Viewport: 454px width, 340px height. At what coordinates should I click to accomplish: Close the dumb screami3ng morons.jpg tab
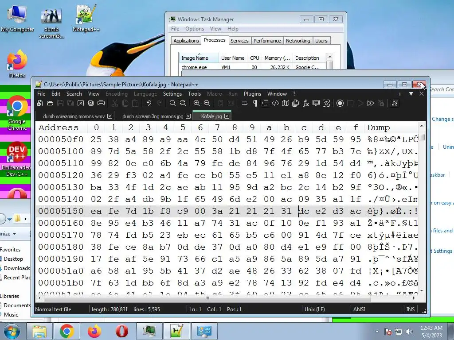tap(188, 116)
